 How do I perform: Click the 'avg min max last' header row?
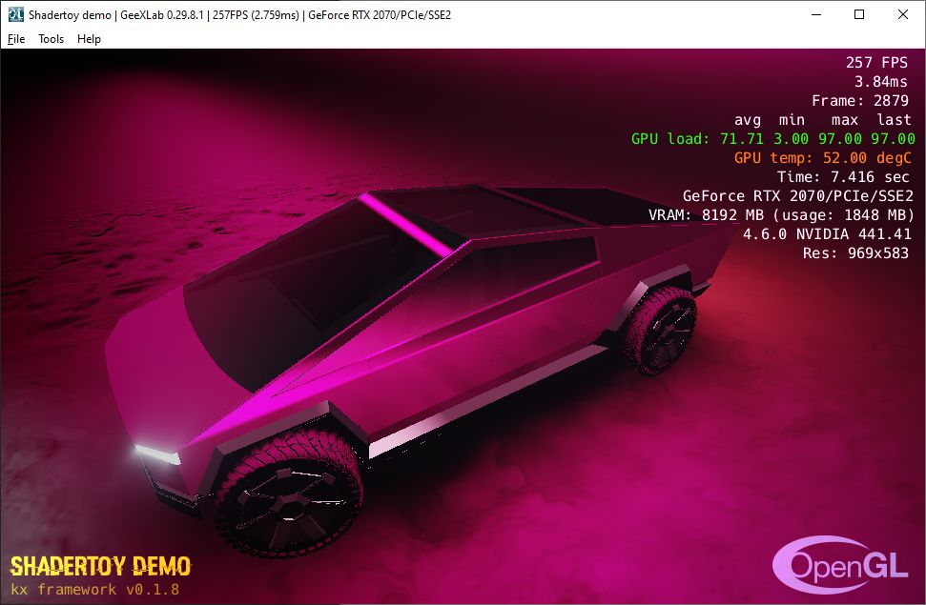(823, 120)
